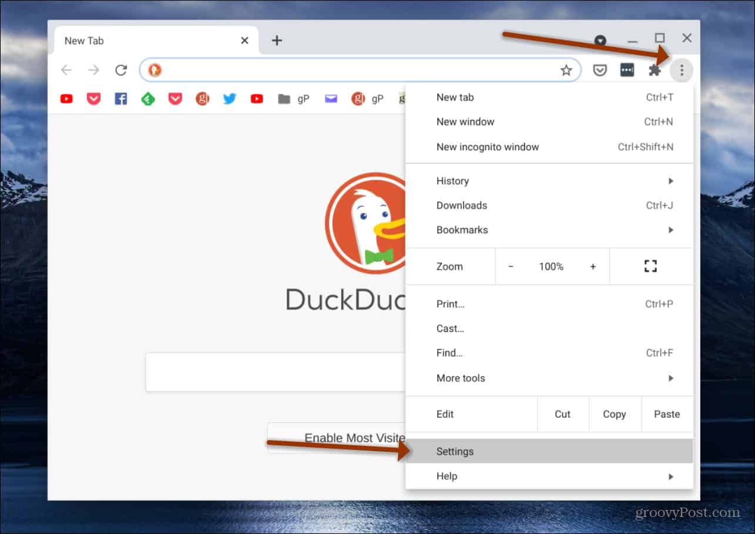
Task: Open a New incognito window
Action: 549,147
